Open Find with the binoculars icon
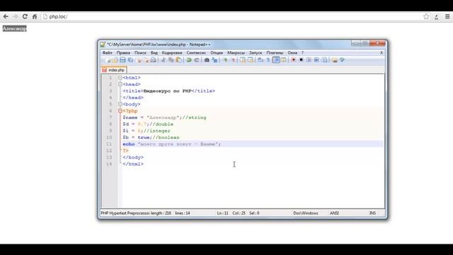Screen dimensions: 453x255 click(x=207, y=59)
